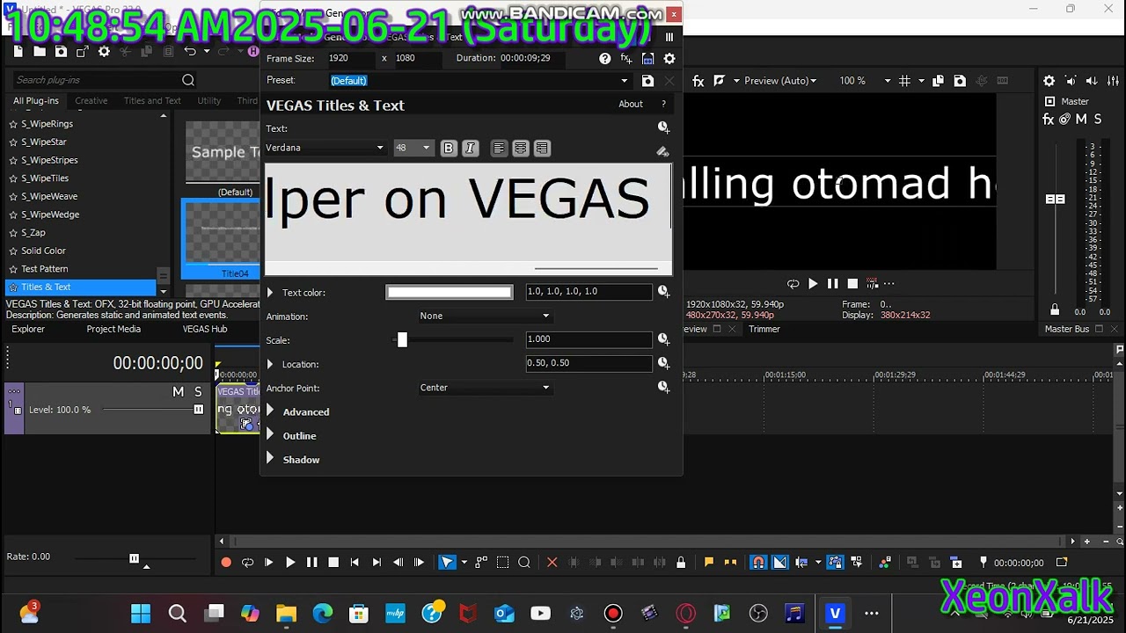
Task: Toggle automatic crossfades icon
Action: click(x=779, y=563)
